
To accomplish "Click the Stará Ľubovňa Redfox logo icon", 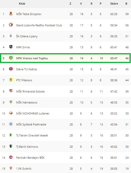I will click(11, 25).
